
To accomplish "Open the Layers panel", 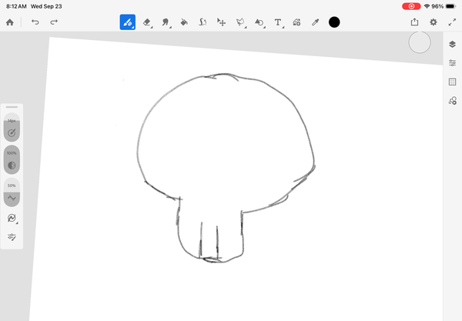I will [x=452, y=44].
